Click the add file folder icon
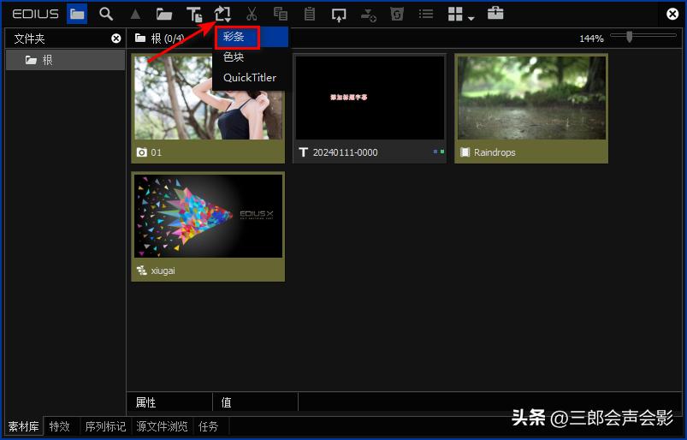This screenshot has width=687, height=440. coord(164,14)
